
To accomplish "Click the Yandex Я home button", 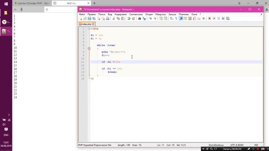I will [x=21, y=9].
